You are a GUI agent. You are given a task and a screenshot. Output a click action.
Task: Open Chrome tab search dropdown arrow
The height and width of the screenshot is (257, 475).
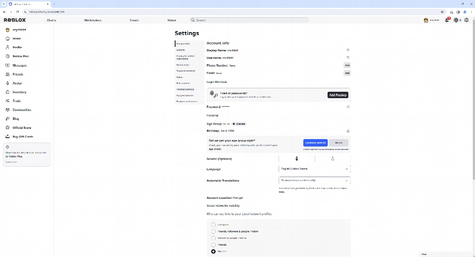pyautogui.click(x=3, y=4)
